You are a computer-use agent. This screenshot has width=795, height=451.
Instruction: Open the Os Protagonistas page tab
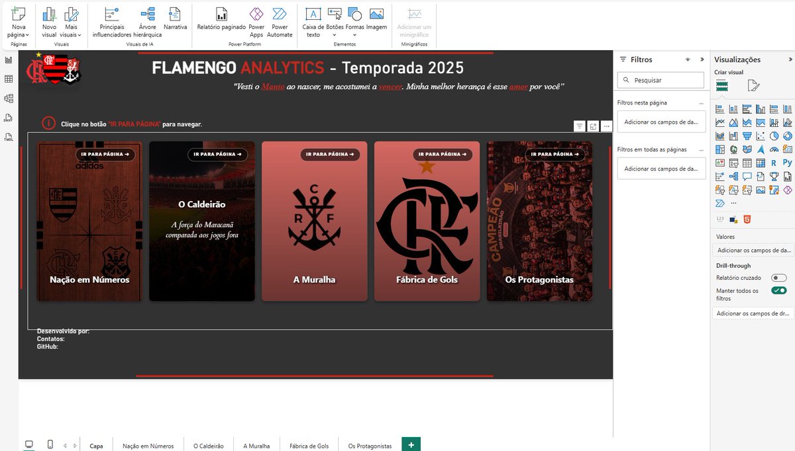(x=370, y=446)
